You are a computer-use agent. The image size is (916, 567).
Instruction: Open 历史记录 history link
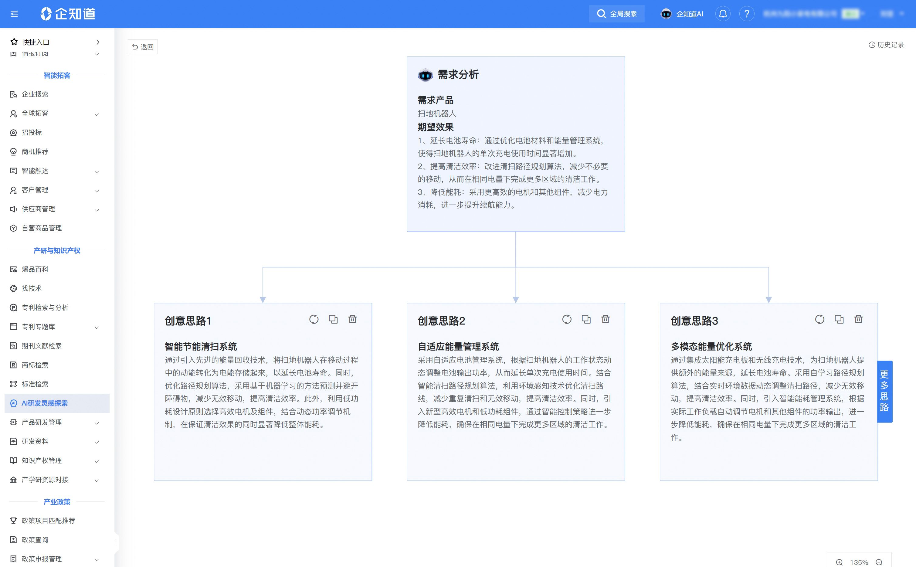pyautogui.click(x=886, y=45)
